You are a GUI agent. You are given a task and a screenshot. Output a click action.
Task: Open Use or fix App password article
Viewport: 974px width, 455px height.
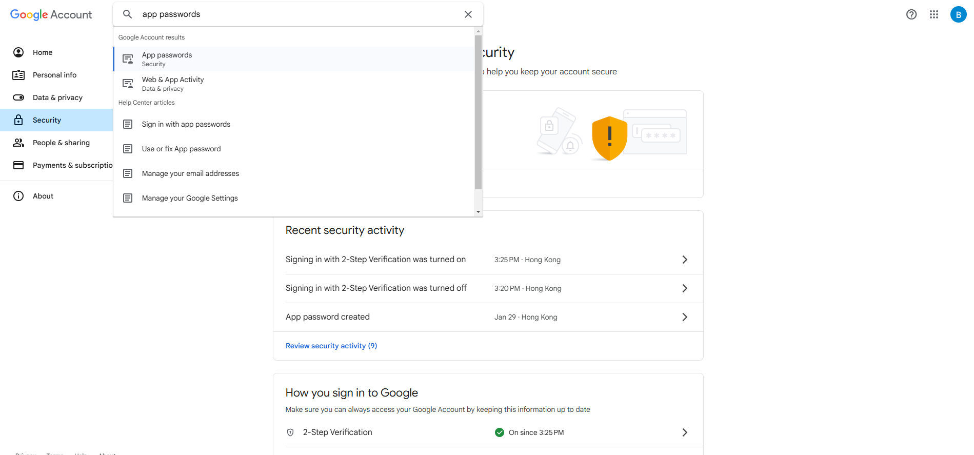[x=182, y=149]
